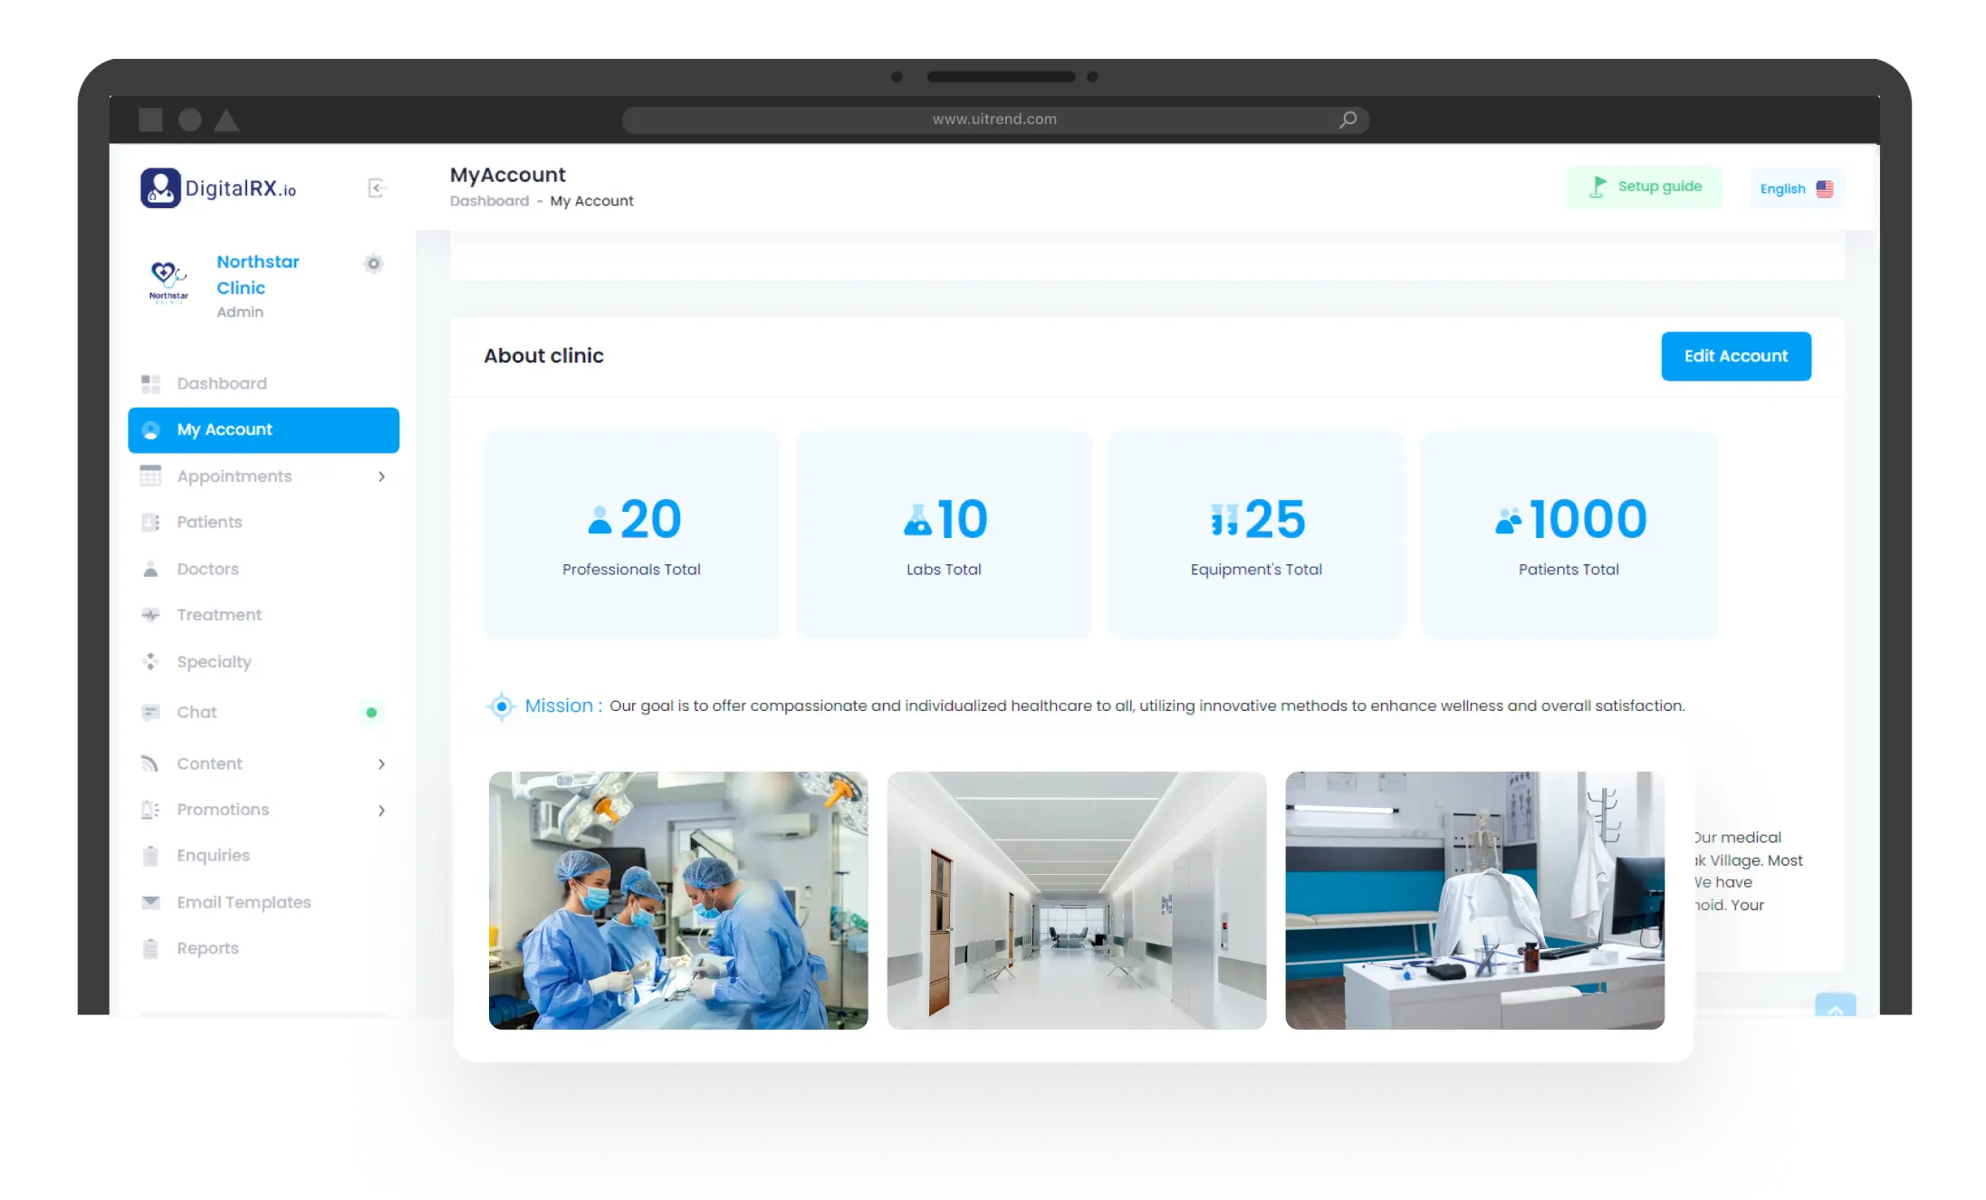Click the sidebar collapse arrow icon

[x=377, y=188]
